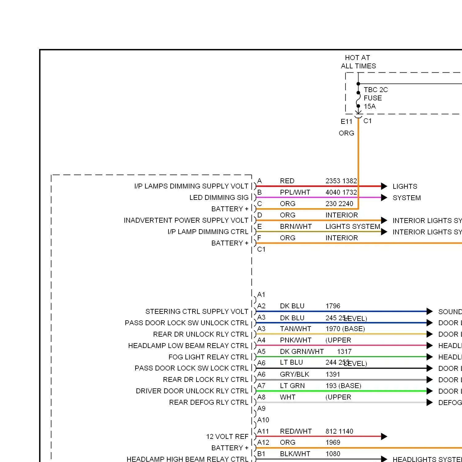This screenshot has height=462, width=462.
Task: Select the 'LT GRN' wire label
Action: pos(292,386)
